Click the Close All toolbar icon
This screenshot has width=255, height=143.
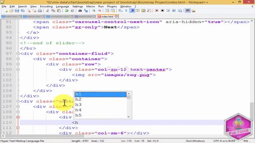point(34,11)
